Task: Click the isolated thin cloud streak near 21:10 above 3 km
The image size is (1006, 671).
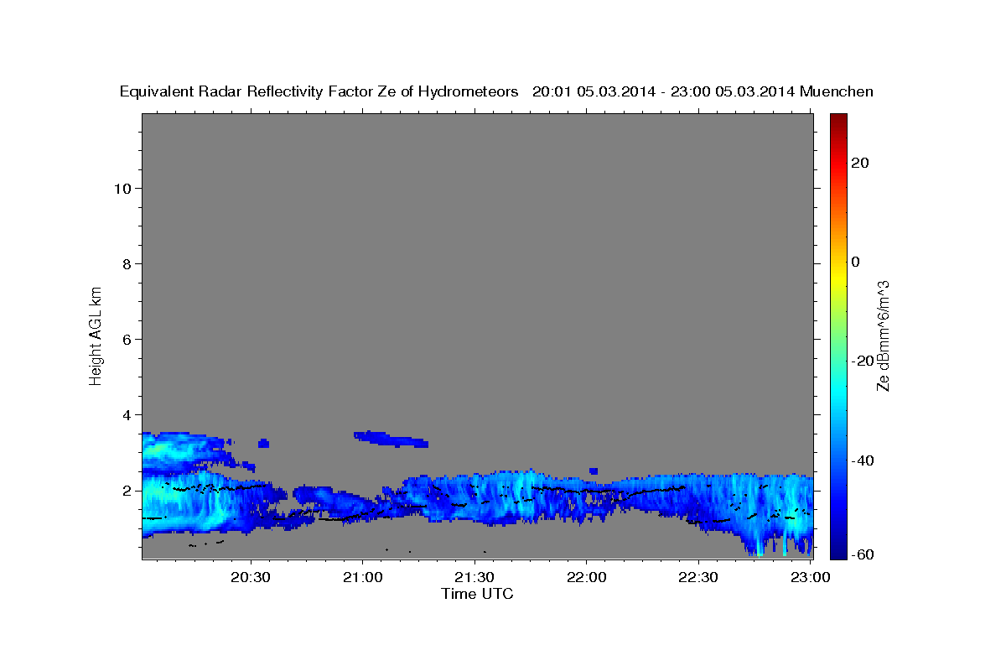Action: [x=391, y=439]
